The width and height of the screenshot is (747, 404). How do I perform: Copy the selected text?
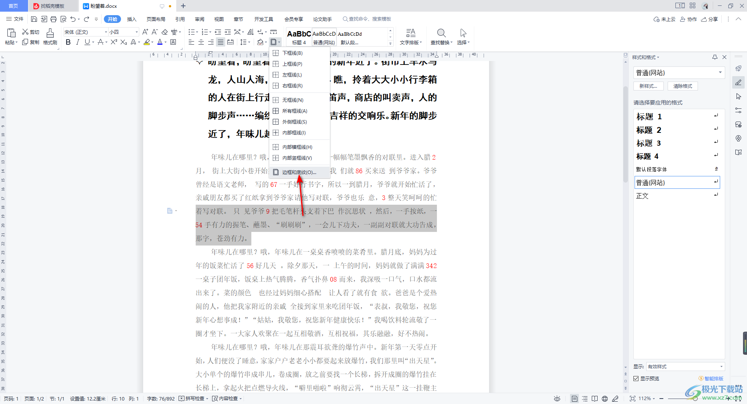31,42
